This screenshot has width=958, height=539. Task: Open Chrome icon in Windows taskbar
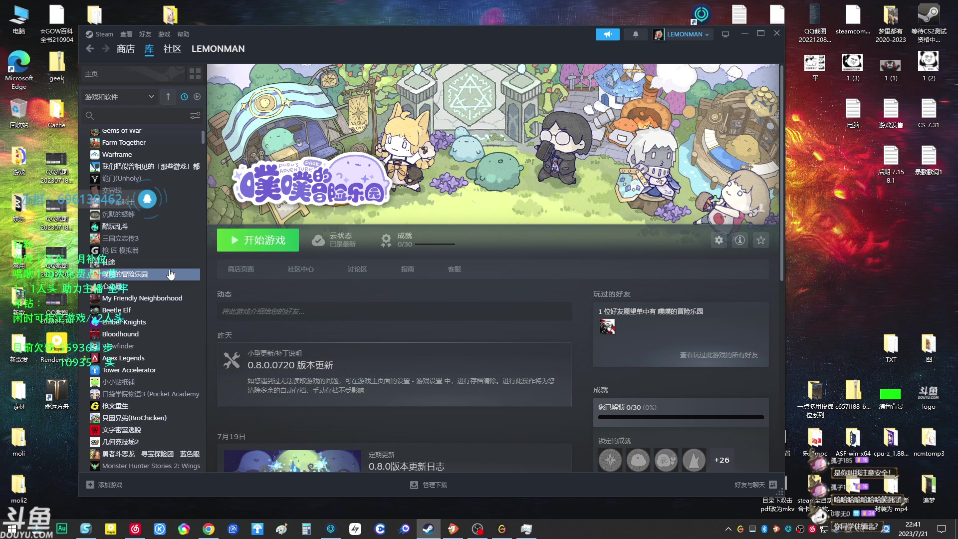[209, 529]
